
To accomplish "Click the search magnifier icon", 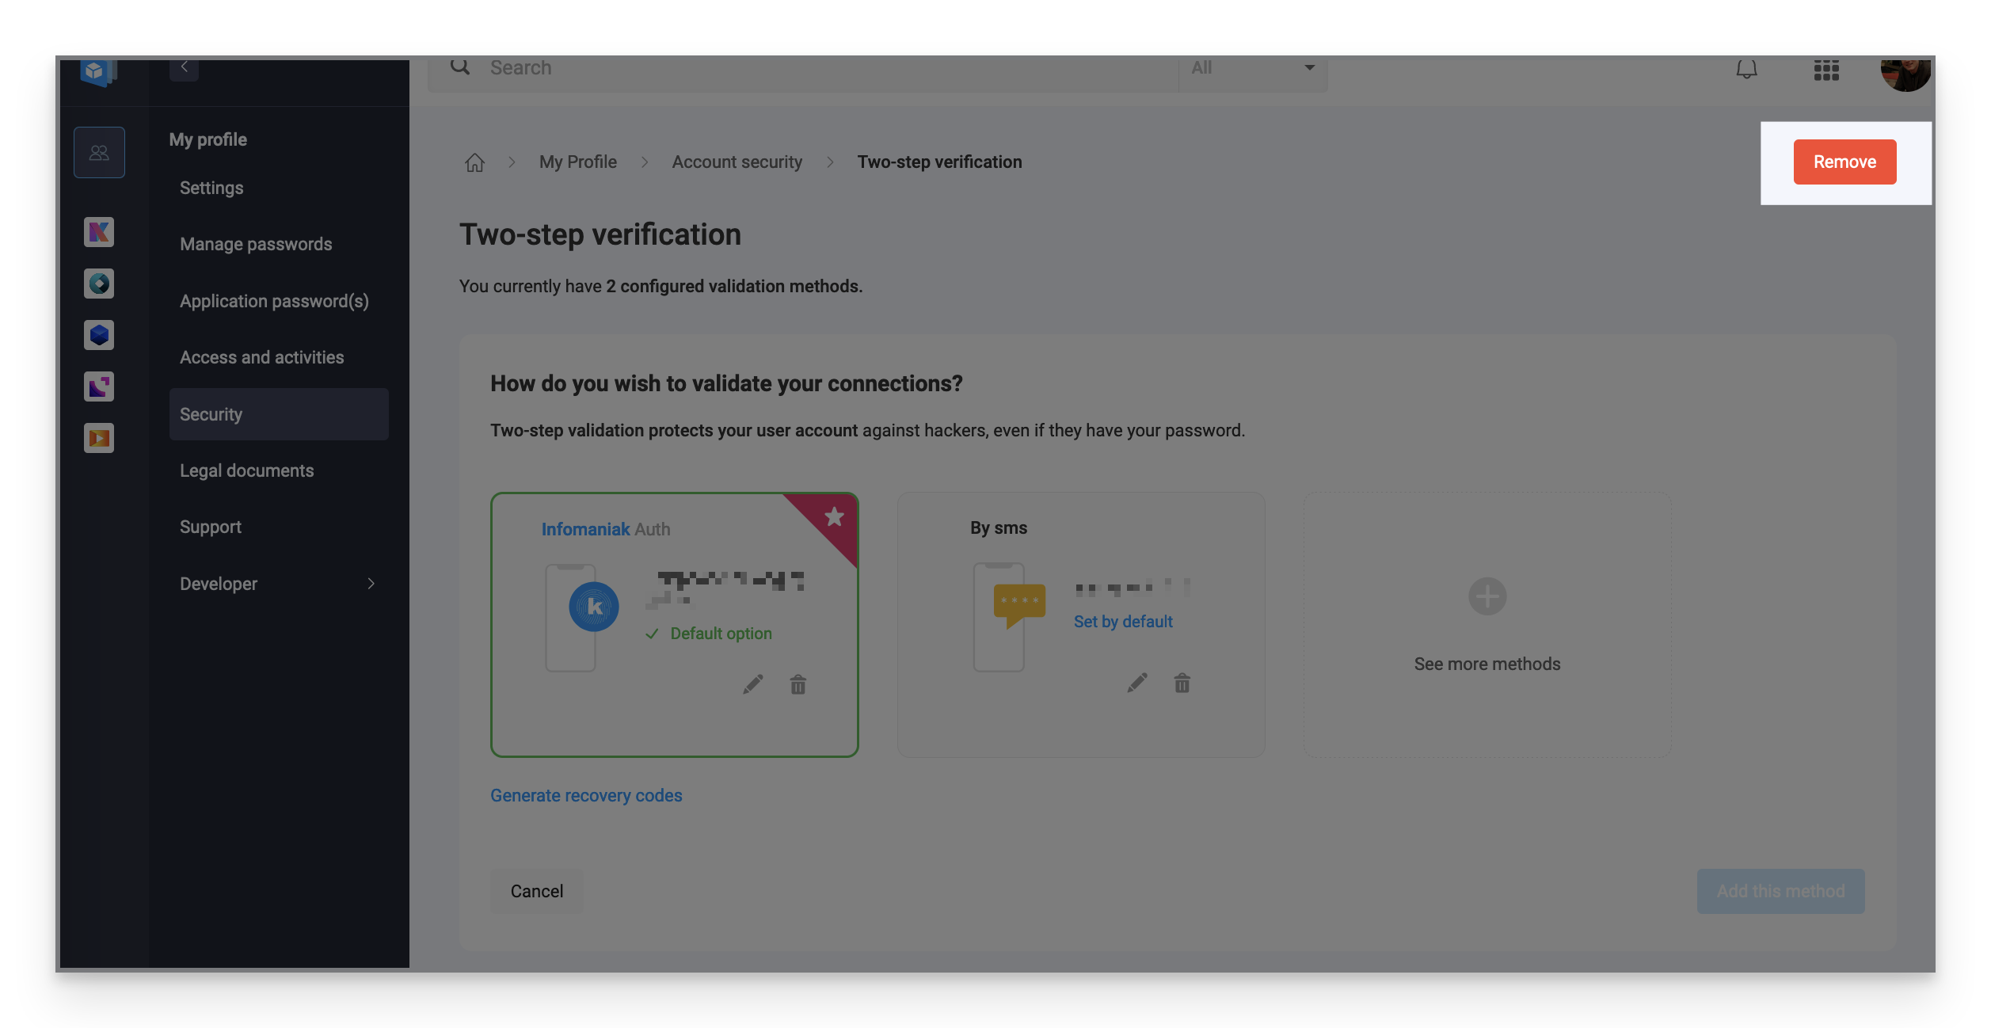I will click(x=459, y=67).
